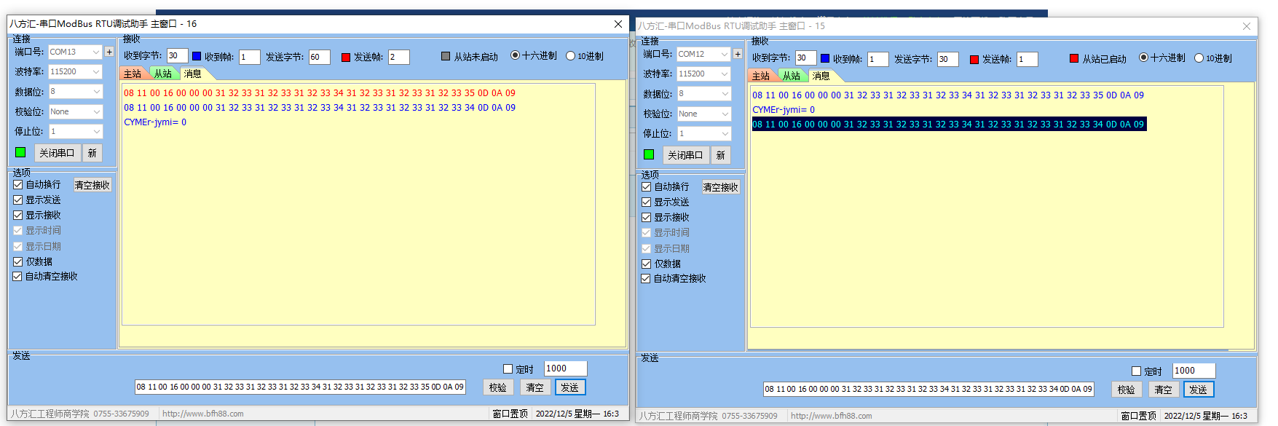Click the plus button beside COM13 port

tap(109, 52)
